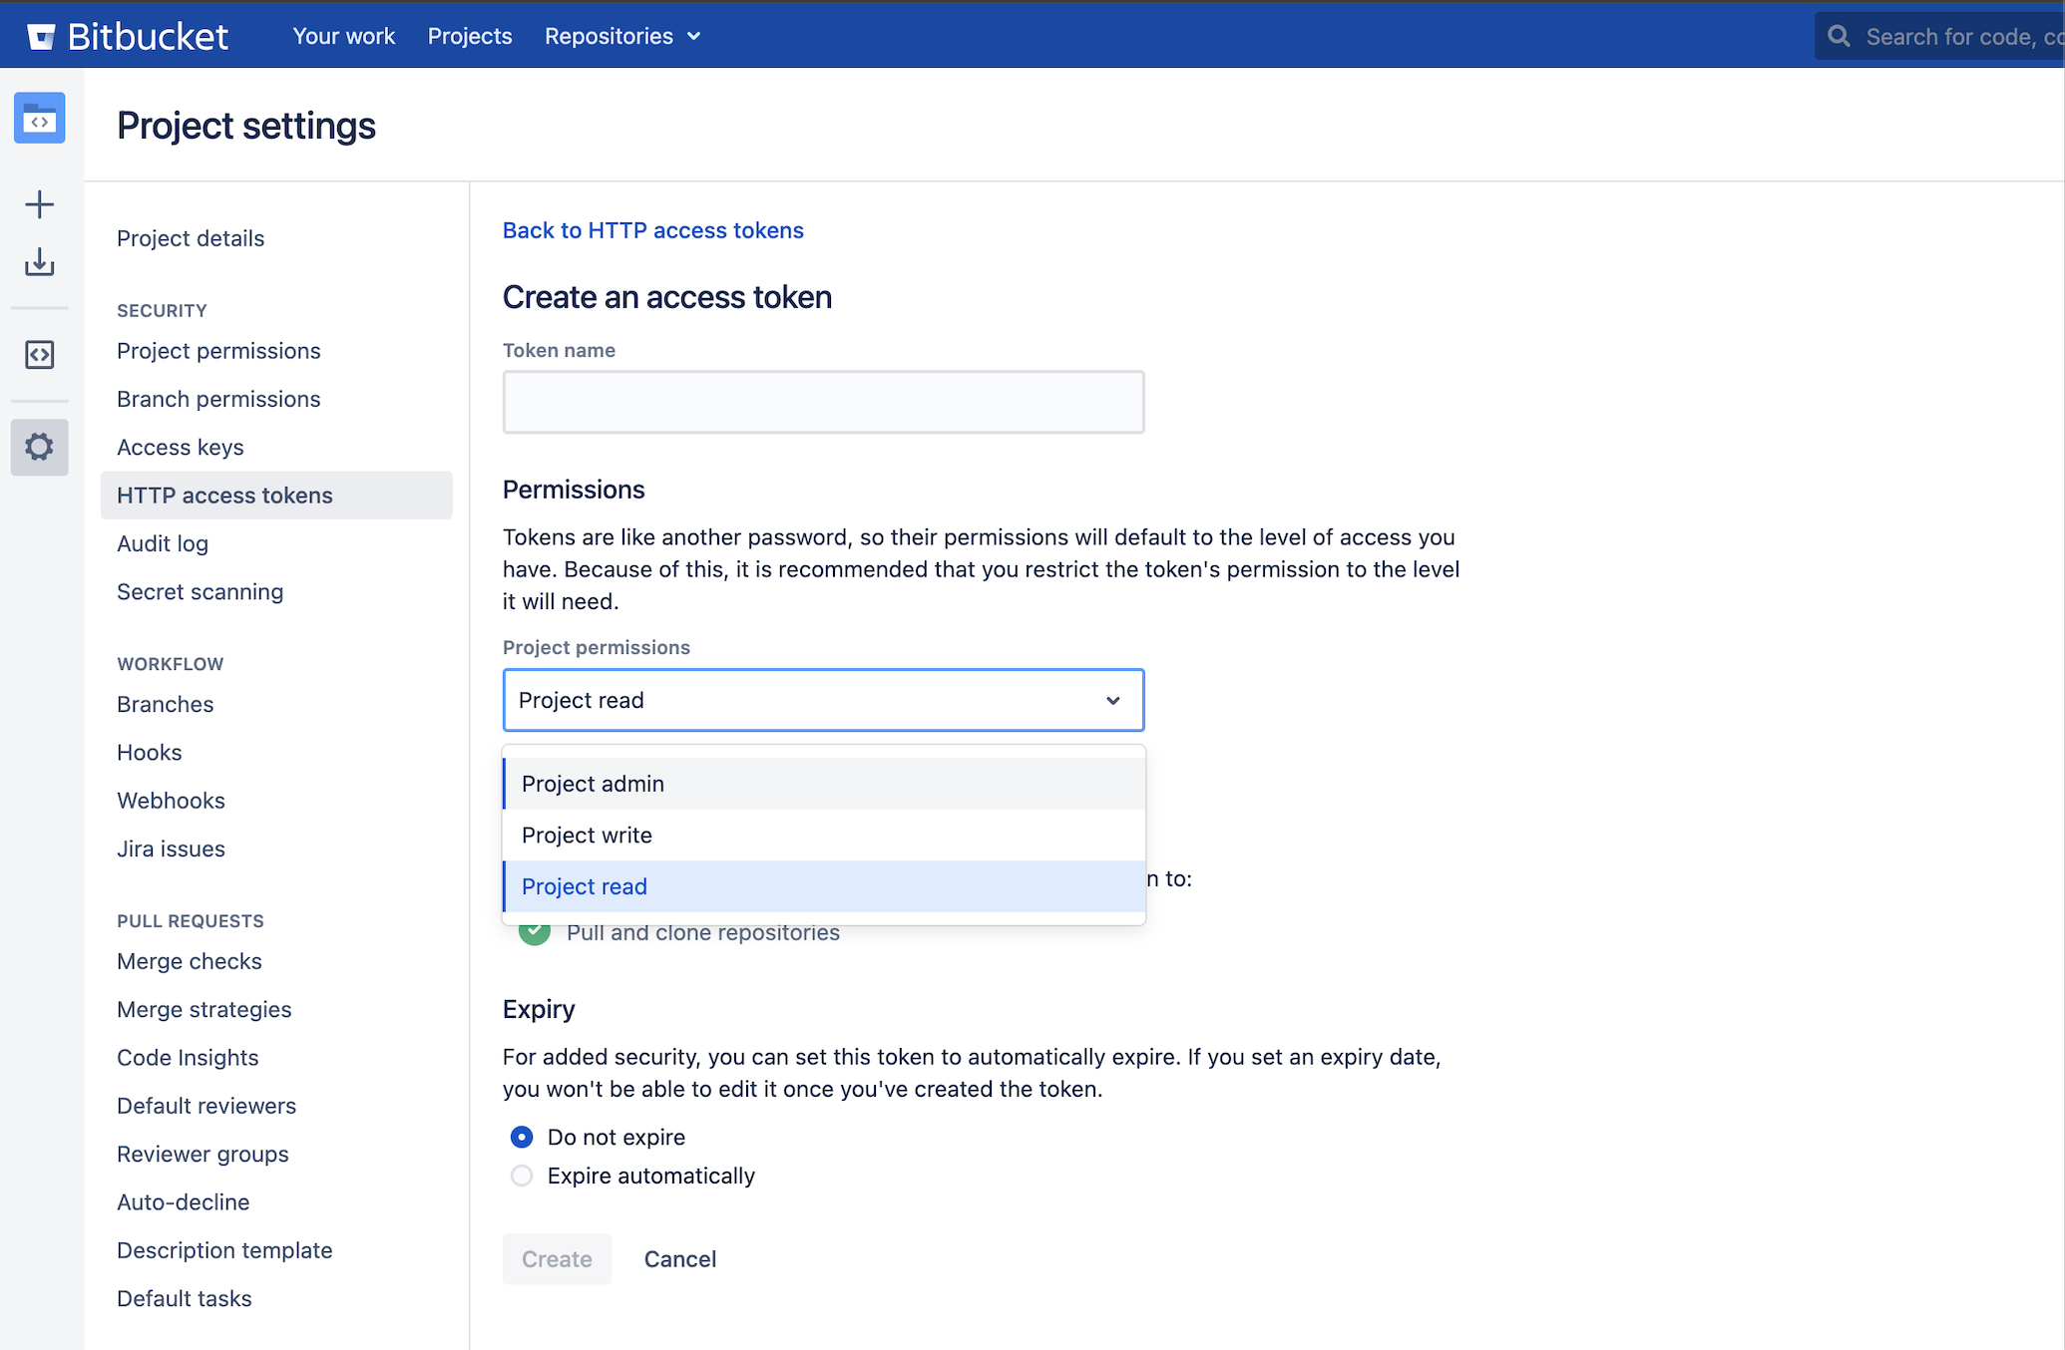The image size is (2065, 1350).
Task: Open Your work in top navigation
Action: (x=344, y=37)
